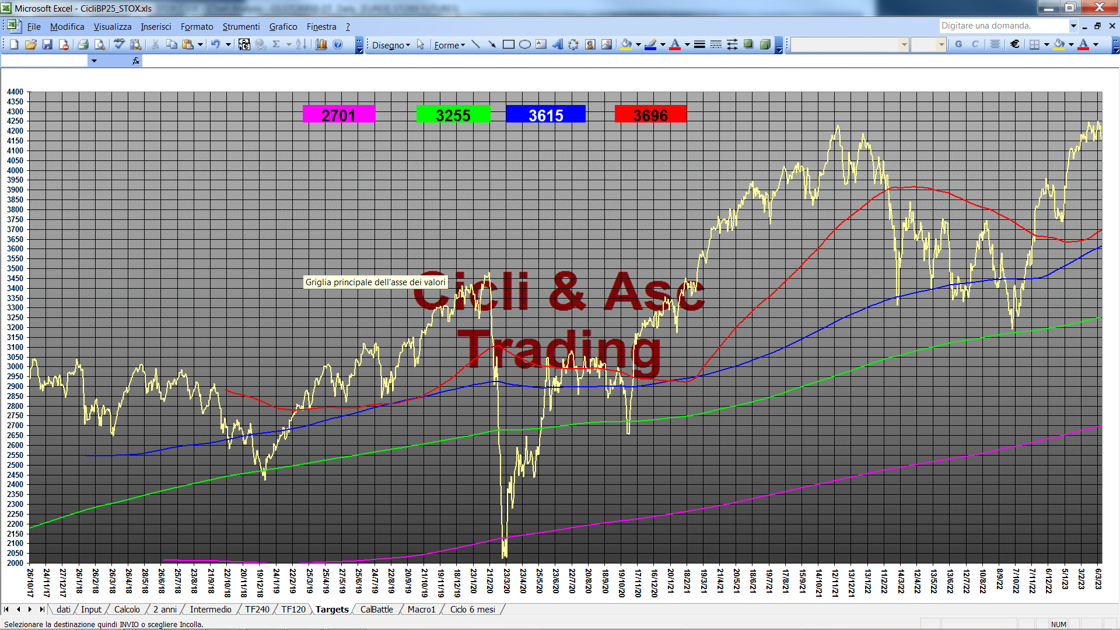Expand the Paste options dropdown arrow
This screenshot has height=630, width=1120.
coord(200,44)
